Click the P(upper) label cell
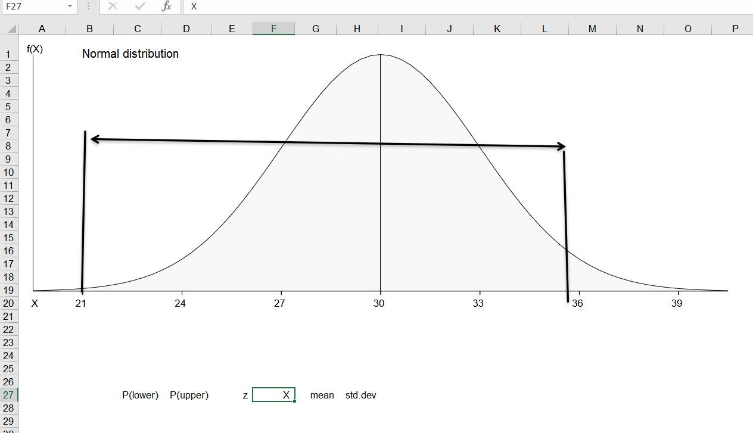Viewport: 753px width, 433px height. tap(189, 394)
